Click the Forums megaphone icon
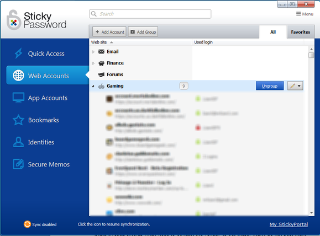The image size is (320, 236). click(x=101, y=74)
